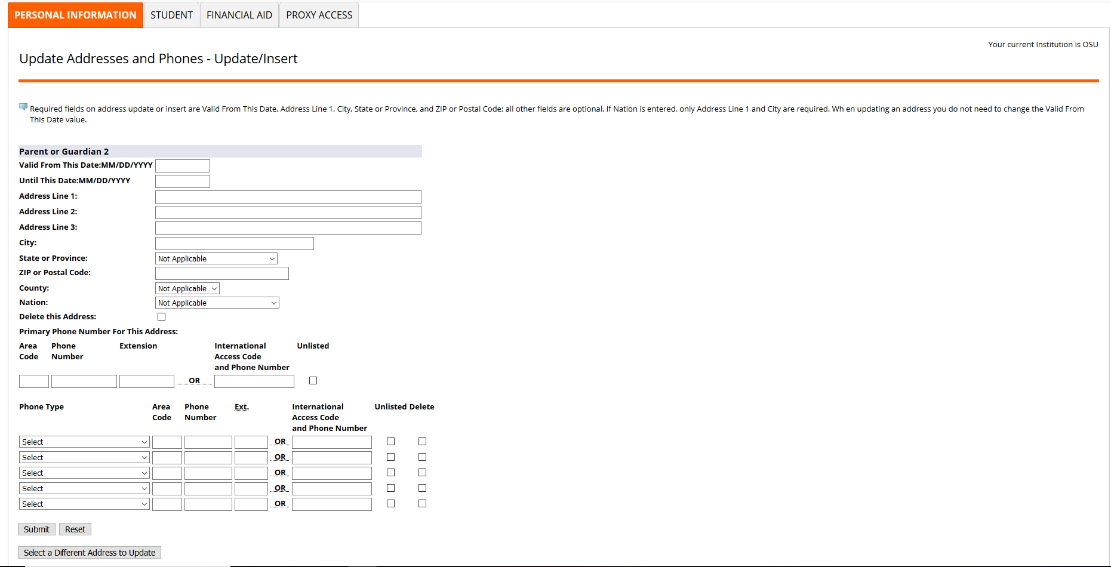Open the first Phone Type dropdown
This screenshot has width=1111, height=567.
tap(84, 441)
